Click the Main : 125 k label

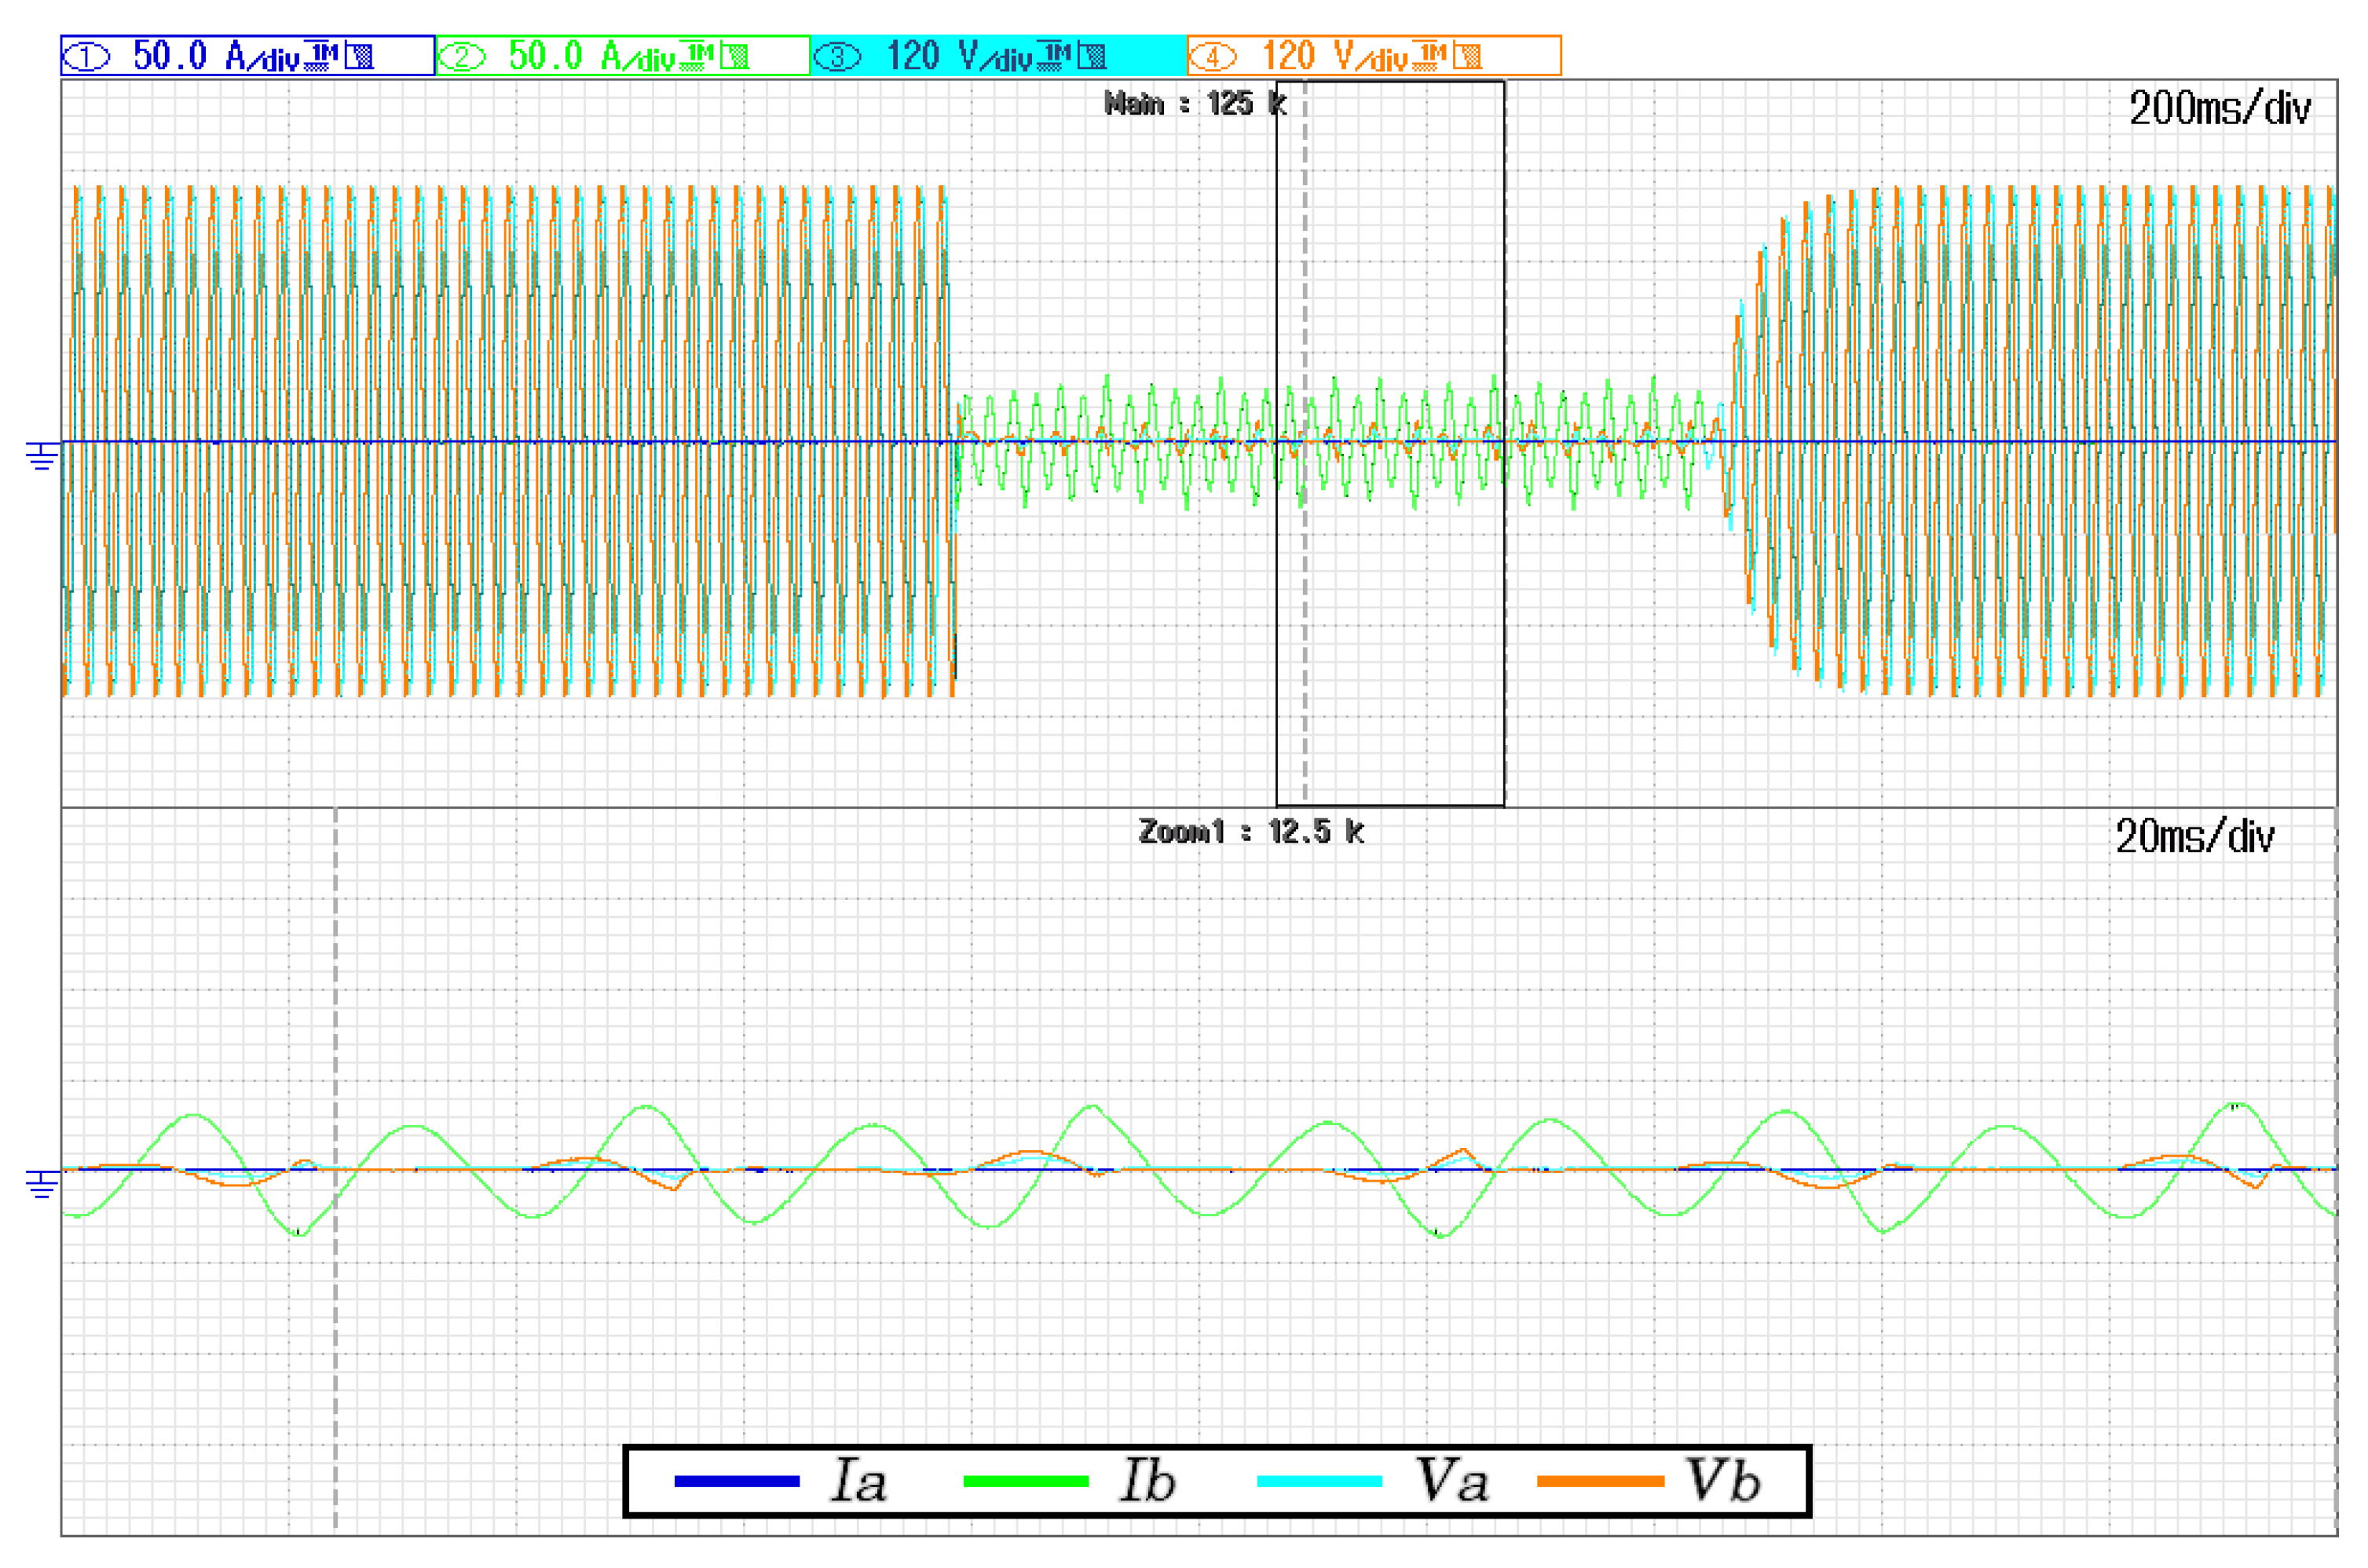pos(1194,103)
